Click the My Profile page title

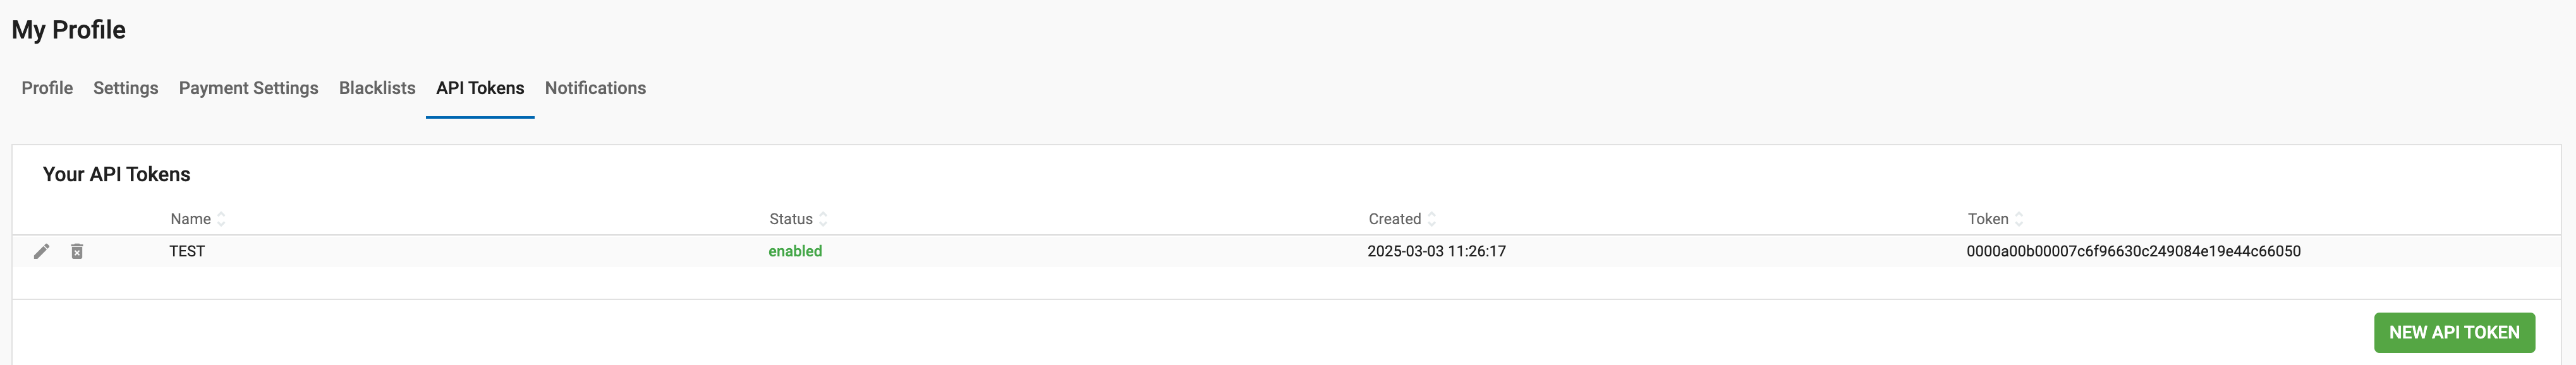tap(69, 30)
